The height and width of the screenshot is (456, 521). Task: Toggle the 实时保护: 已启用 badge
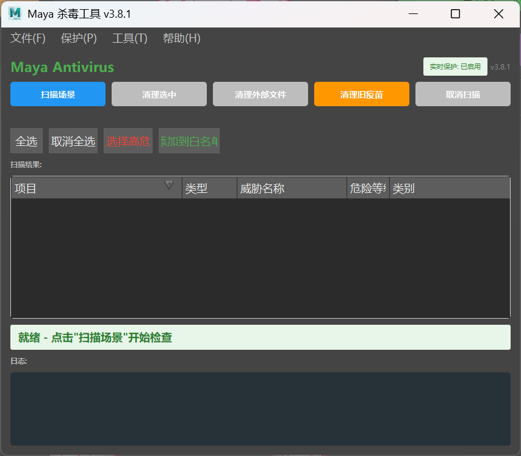(455, 67)
